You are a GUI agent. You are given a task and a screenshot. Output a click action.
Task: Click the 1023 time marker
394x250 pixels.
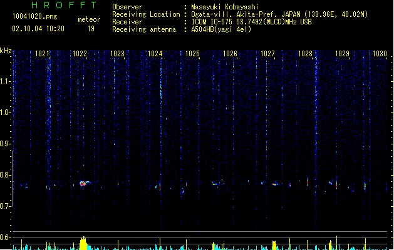coord(117,54)
